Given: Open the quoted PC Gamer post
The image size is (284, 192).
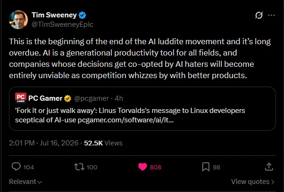Looking at the screenshot, I should coord(142,109).
